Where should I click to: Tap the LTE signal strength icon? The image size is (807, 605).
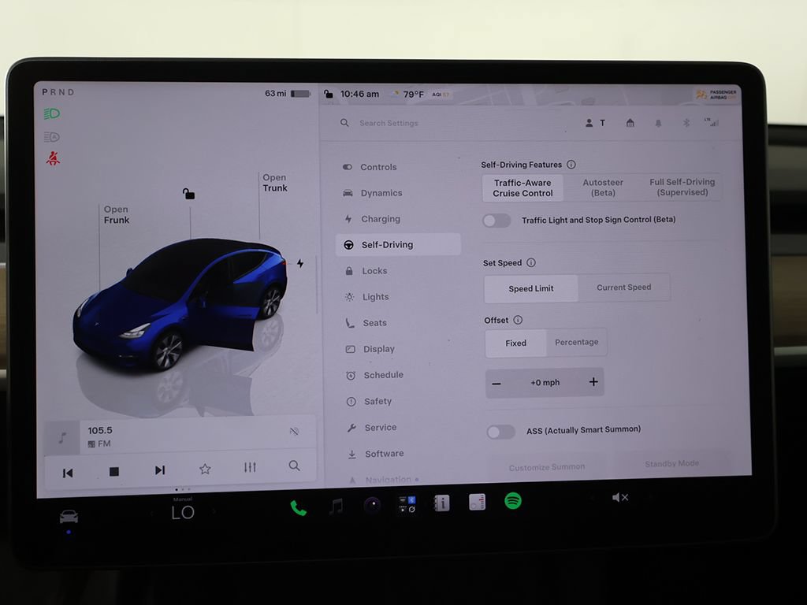click(712, 122)
